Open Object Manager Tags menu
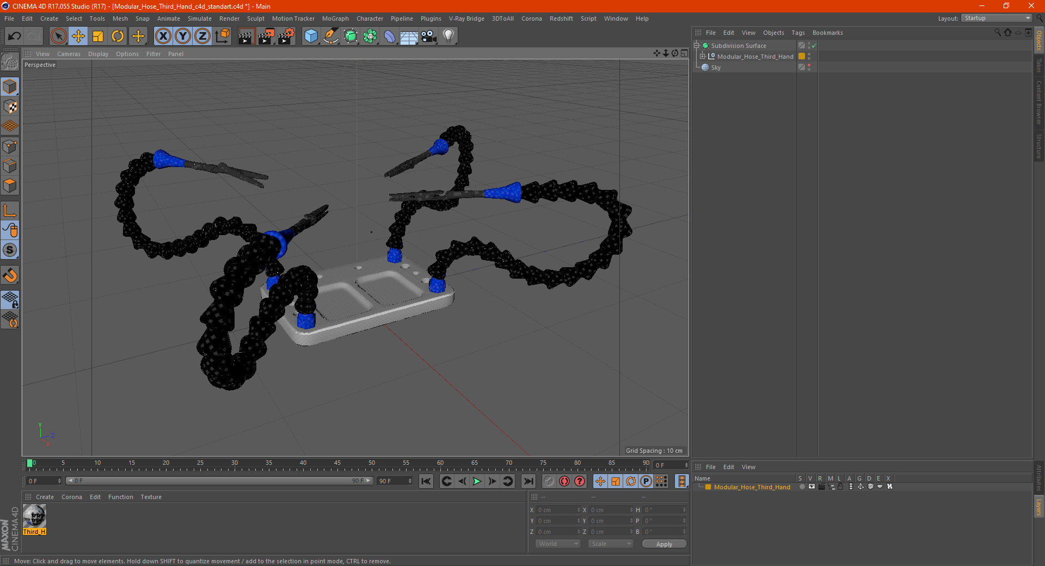 [798, 33]
